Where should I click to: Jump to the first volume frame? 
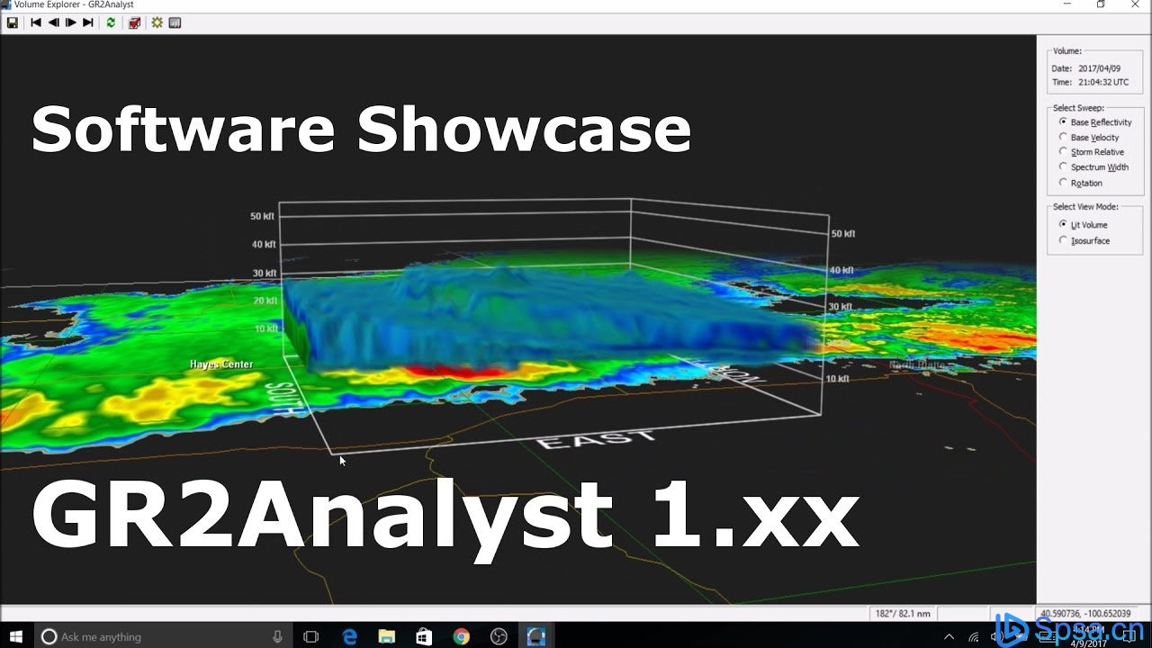tap(36, 22)
